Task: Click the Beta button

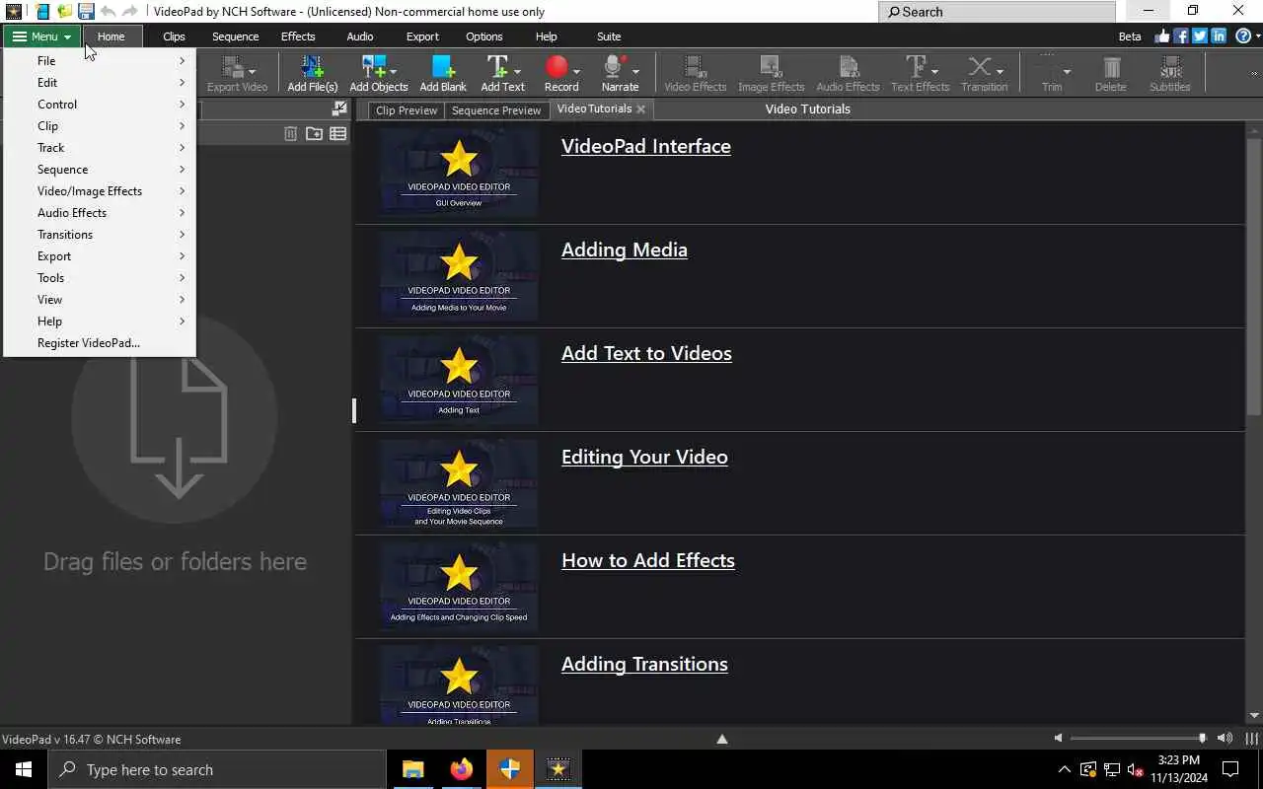Action: click(x=1130, y=36)
